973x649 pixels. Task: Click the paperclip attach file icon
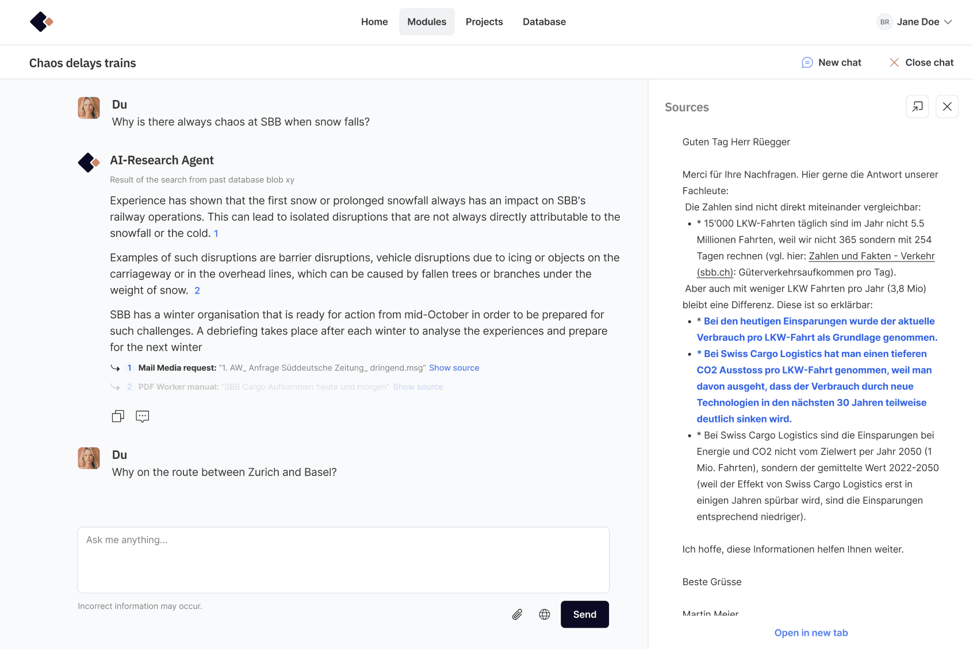pos(518,615)
